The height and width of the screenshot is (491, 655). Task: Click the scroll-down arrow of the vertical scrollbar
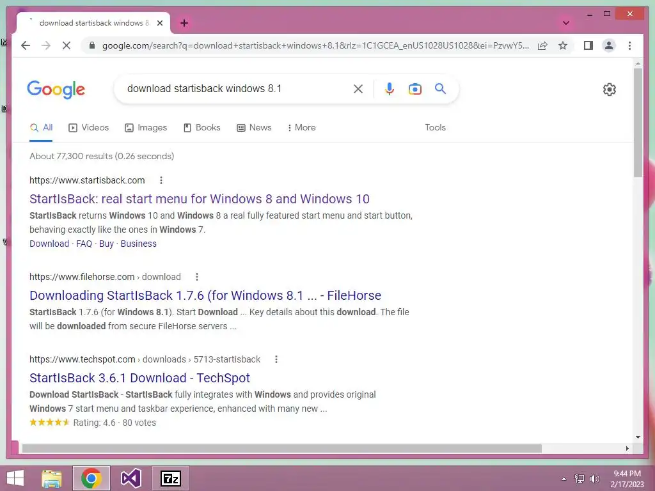tap(638, 437)
